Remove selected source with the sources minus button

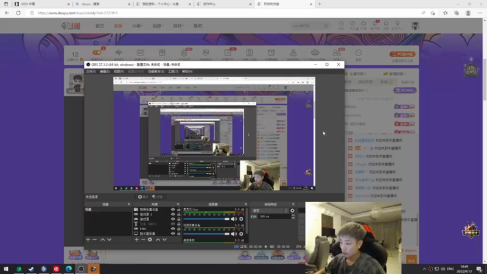143,239
